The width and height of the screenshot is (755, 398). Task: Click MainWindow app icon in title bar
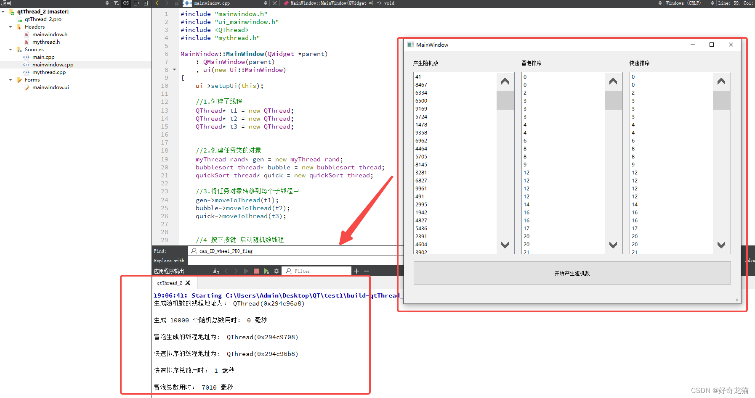pyautogui.click(x=410, y=45)
